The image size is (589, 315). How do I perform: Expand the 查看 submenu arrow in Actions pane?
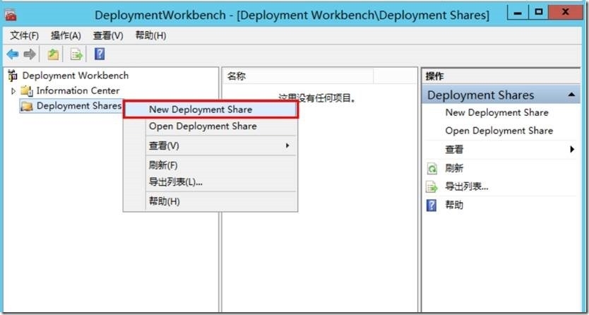click(x=572, y=150)
